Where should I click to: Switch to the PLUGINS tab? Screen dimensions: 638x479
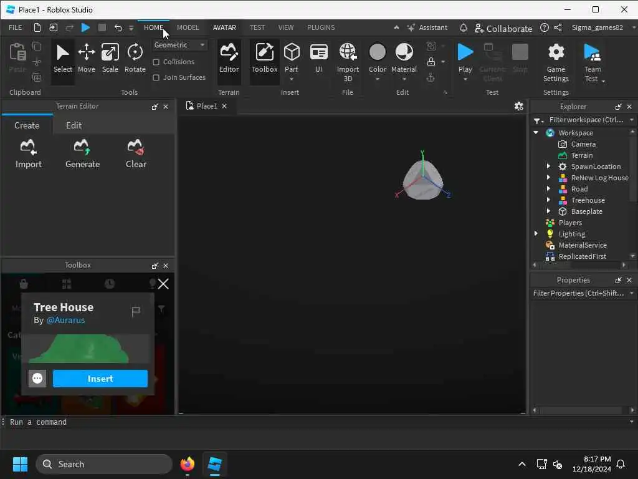[x=321, y=27]
